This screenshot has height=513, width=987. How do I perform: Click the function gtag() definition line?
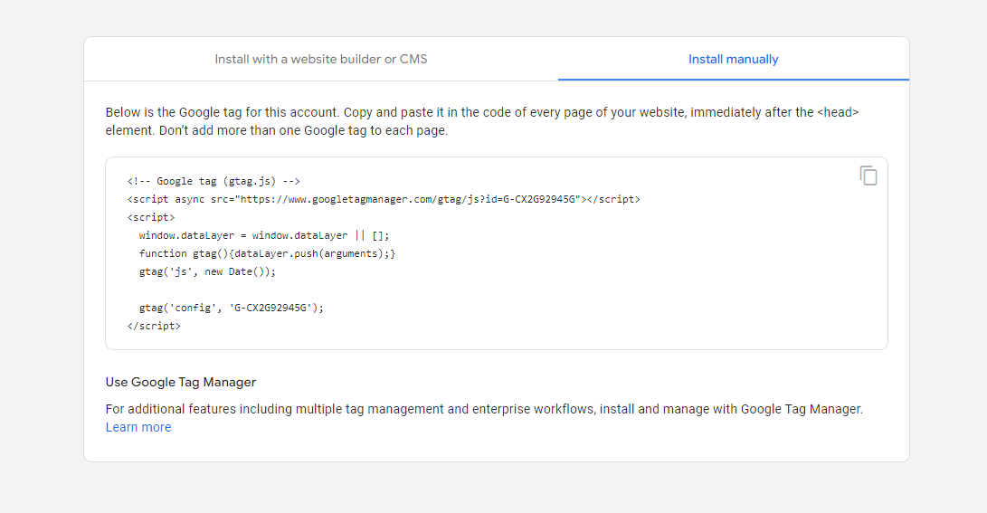coord(267,253)
